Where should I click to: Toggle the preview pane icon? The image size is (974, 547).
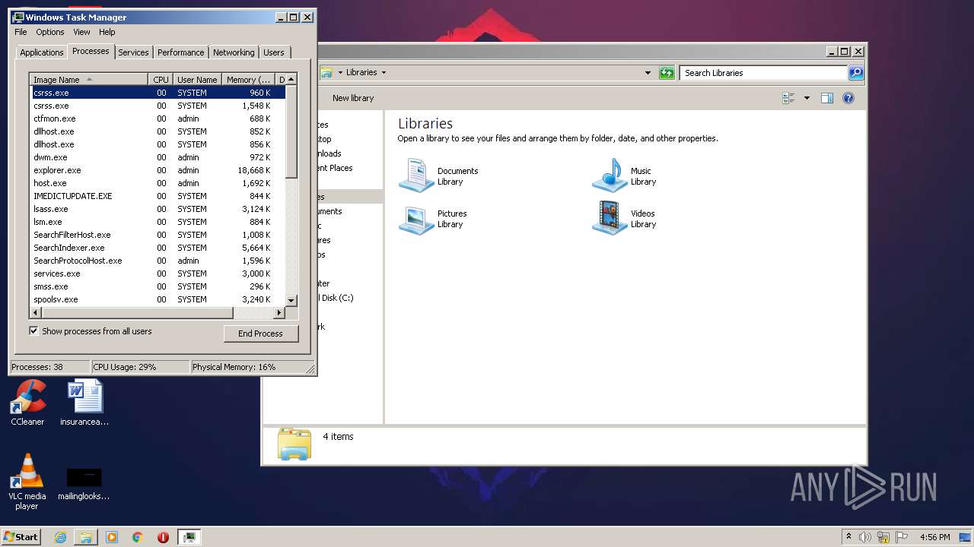827,98
